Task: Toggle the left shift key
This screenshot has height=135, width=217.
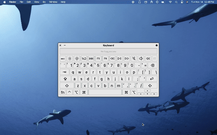Action: pyautogui.click(x=67, y=86)
